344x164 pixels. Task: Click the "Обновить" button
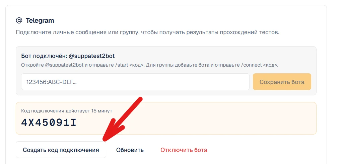(x=130, y=150)
